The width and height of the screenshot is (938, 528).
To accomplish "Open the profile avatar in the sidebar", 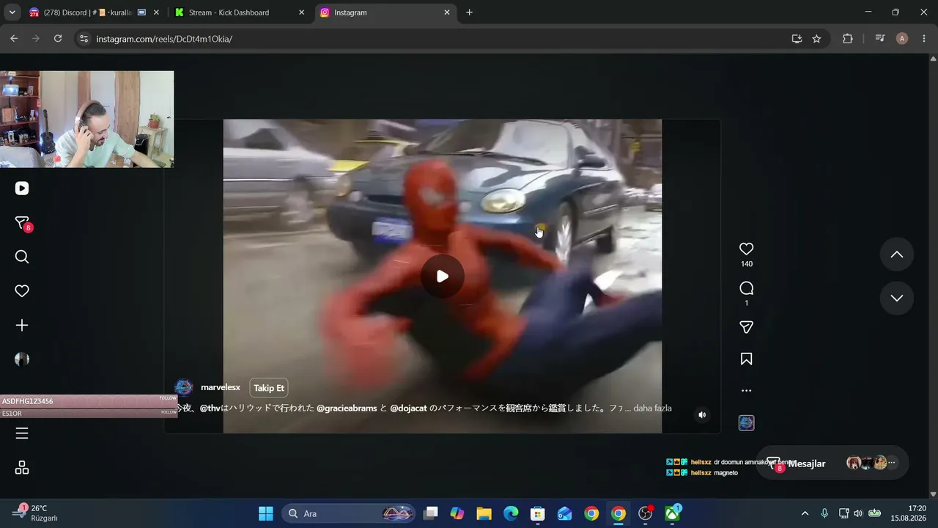I will coord(22,359).
